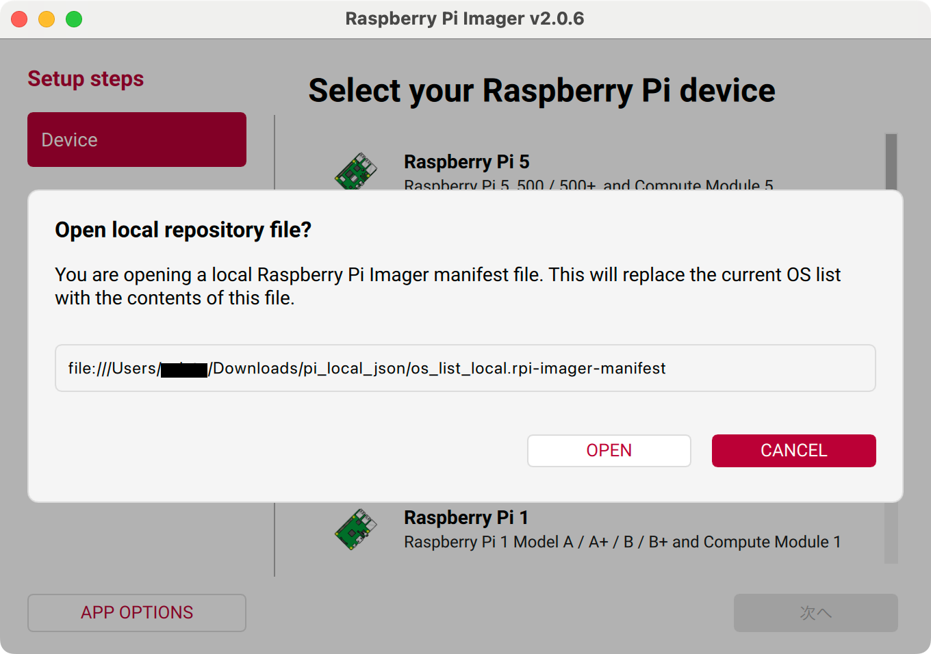931x654 pixels.
Task: Cancel the open repository dialog
Action: click(x=793, y=451)
